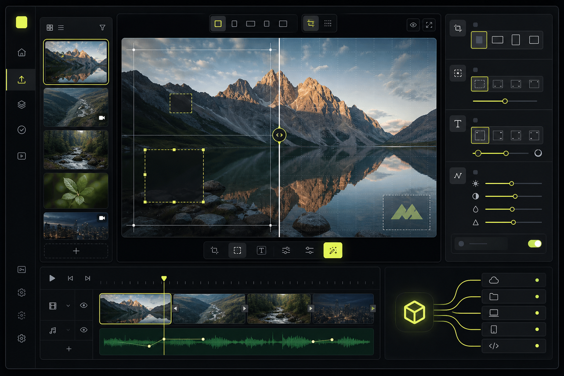Adjust the selection section slider

[505, 101]
